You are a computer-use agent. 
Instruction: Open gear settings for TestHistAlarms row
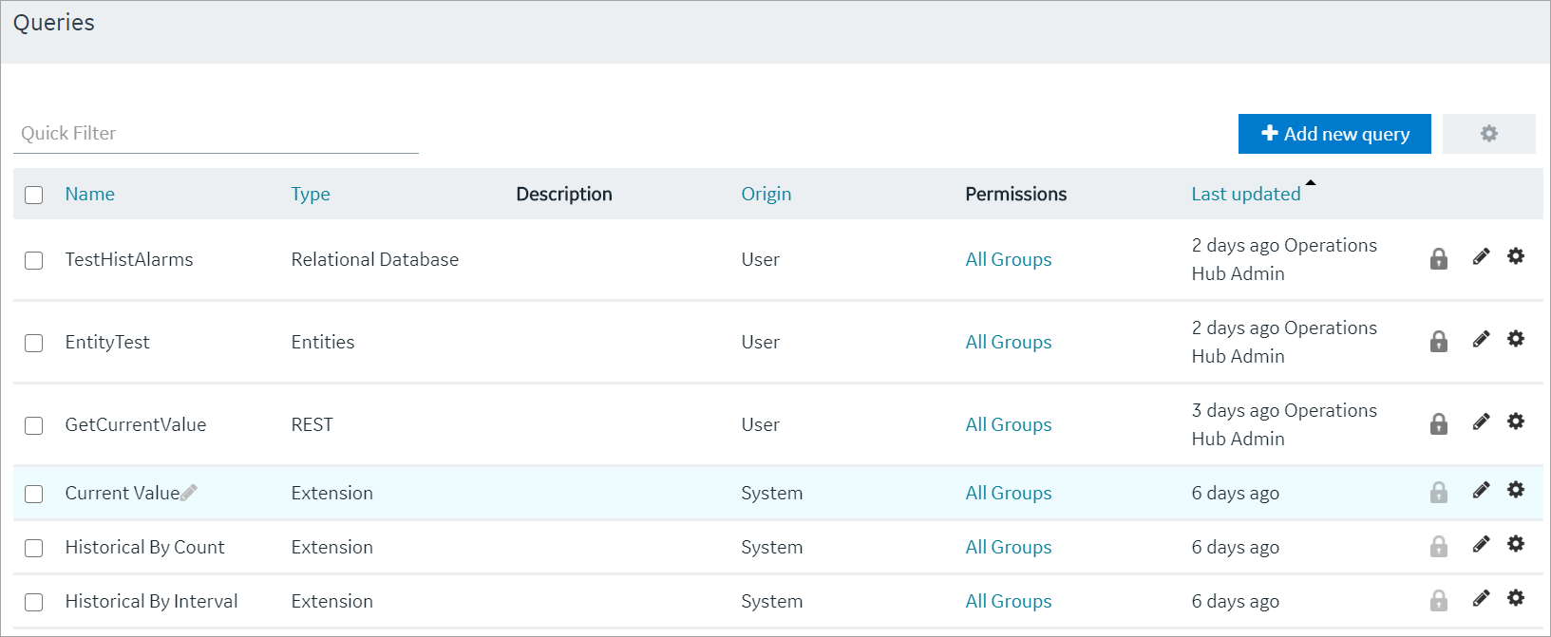1516,255
